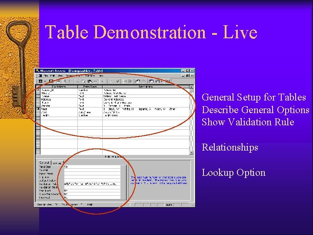This screenshot has width=313, height=235.
Task: Open the Tools menu
Action: point(79,76)
